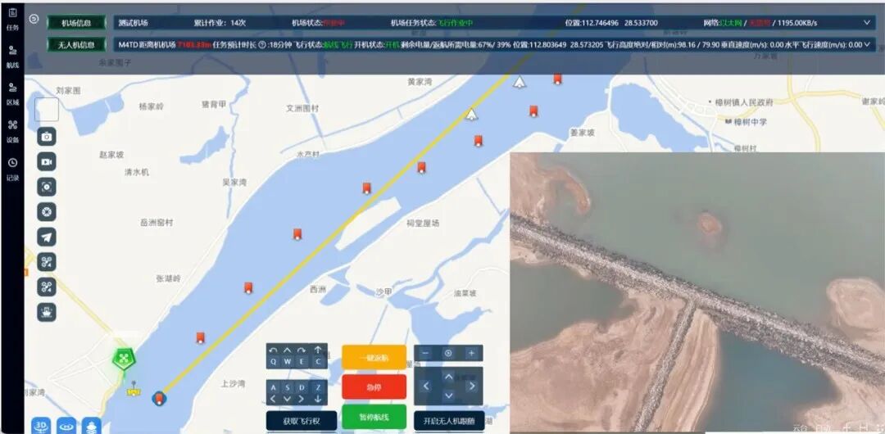
Task: Expand the drone info row chevron
Action: click(x=867, y=45)
